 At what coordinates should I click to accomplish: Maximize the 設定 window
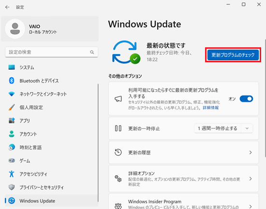pyautogui.click(x=243, y=4)
